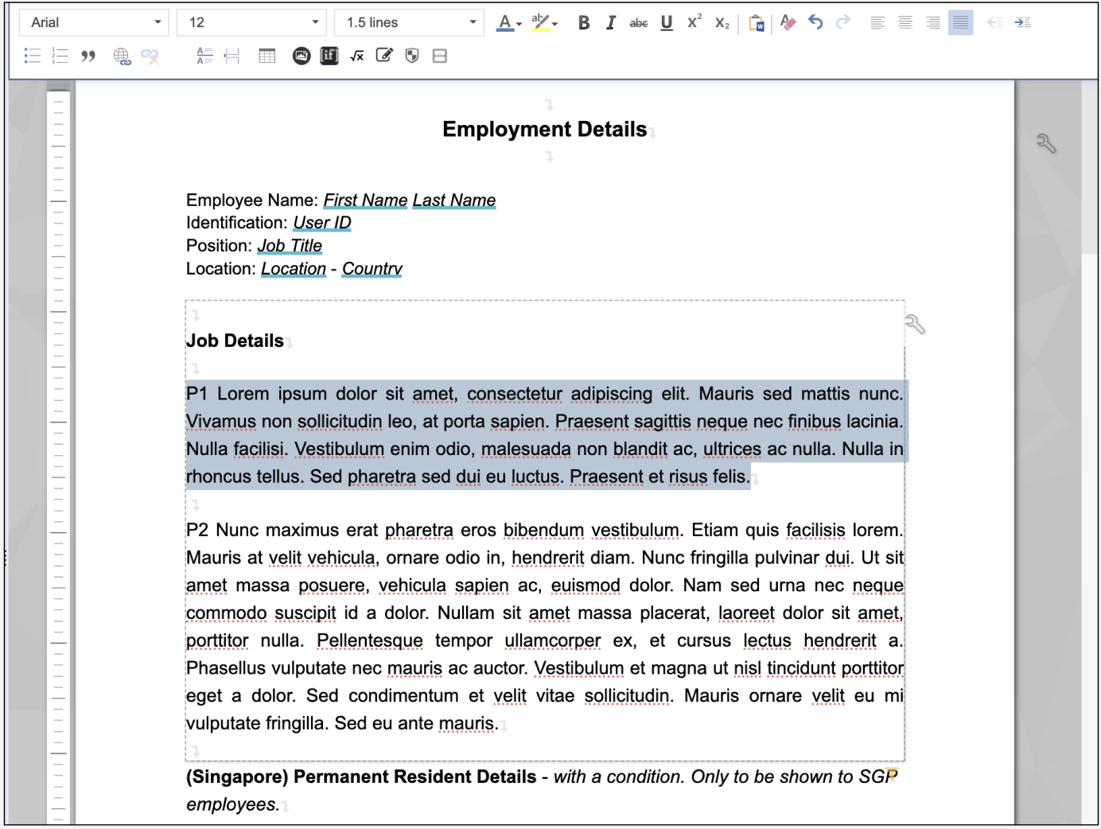Click the insert link globe icon
The width and height of the screenshot is (1101, 829).
[x=122, y=56]
